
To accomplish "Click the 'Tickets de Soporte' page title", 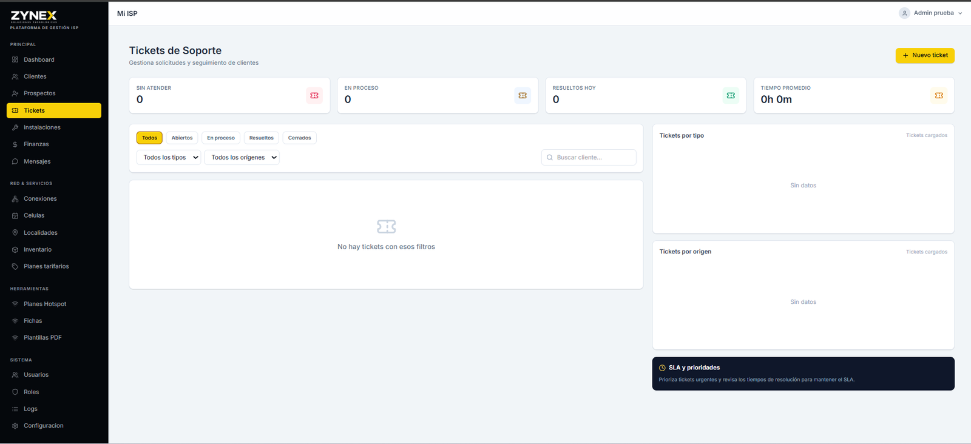I will [175, 51].
